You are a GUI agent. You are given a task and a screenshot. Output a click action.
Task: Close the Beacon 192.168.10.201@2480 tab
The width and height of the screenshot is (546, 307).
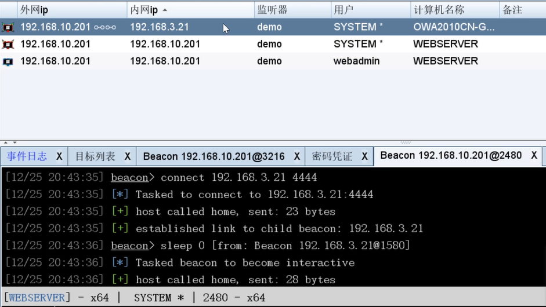coord(534,156)
